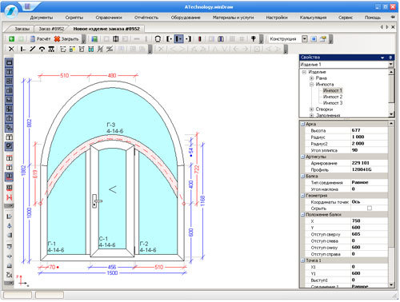Open the Материалы и услуги menu

point(233,18)
